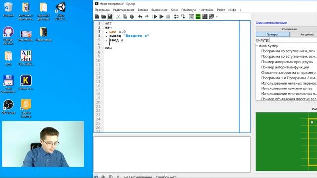Toggle the variables window toolbar icon
Screen dimensions: 317x178
coord(191,17)
